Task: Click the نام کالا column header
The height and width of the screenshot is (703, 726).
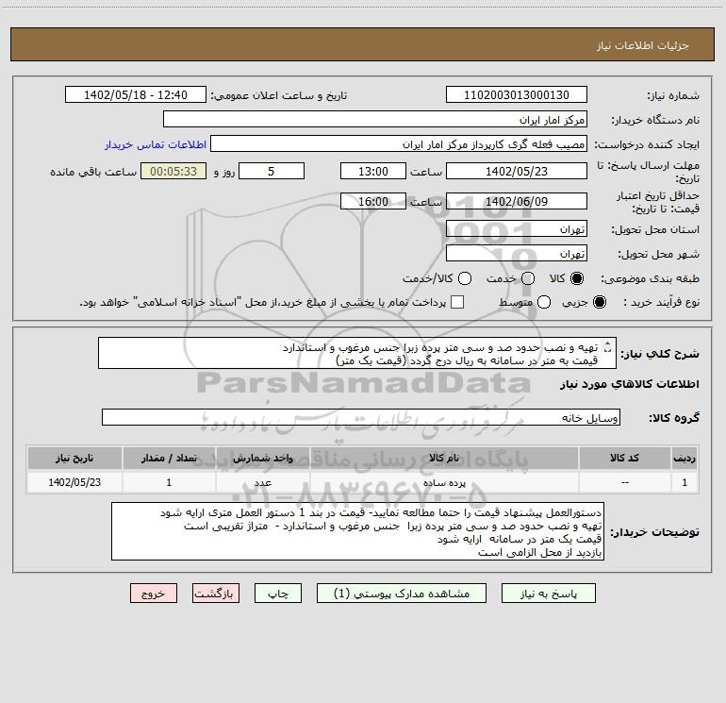Action: 444,458
